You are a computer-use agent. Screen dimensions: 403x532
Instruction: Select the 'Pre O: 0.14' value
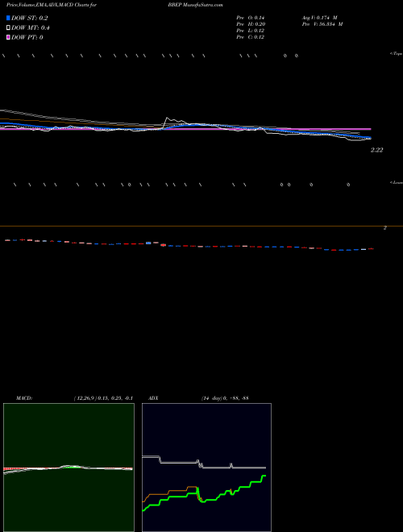pyautogui.click(x=251, y=18)
